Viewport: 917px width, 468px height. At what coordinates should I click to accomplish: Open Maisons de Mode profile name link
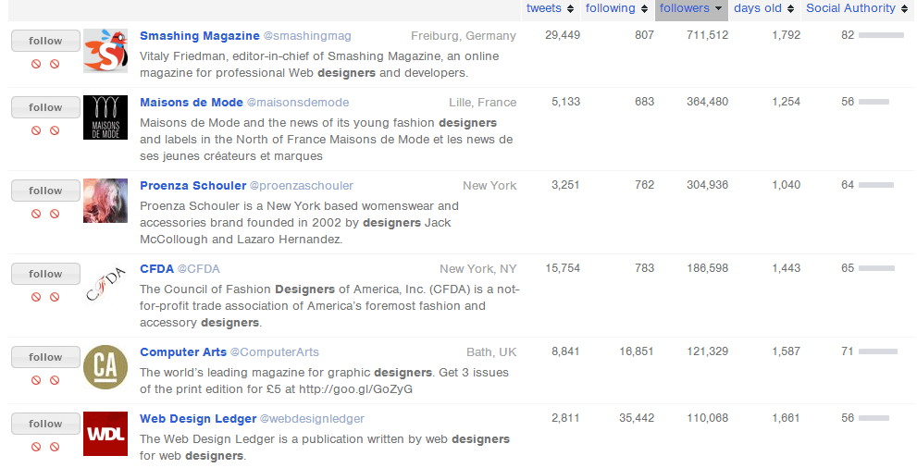[192, 103]
